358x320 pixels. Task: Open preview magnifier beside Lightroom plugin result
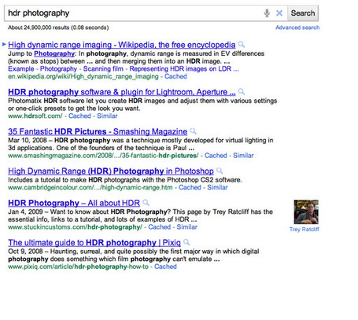click(242, 92)
